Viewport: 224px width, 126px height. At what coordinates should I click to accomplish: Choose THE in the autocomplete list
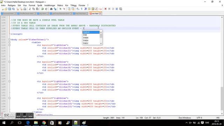click(91, 35)
